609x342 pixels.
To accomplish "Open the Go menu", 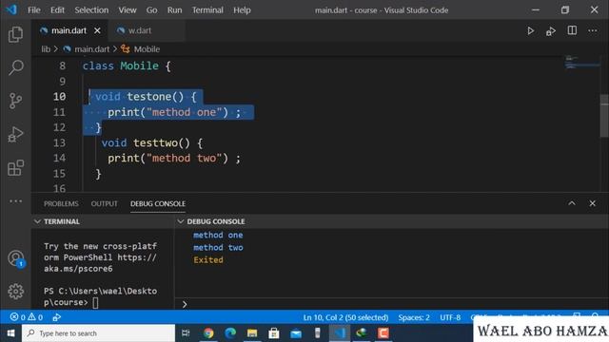I will click(x=152, y=10).
